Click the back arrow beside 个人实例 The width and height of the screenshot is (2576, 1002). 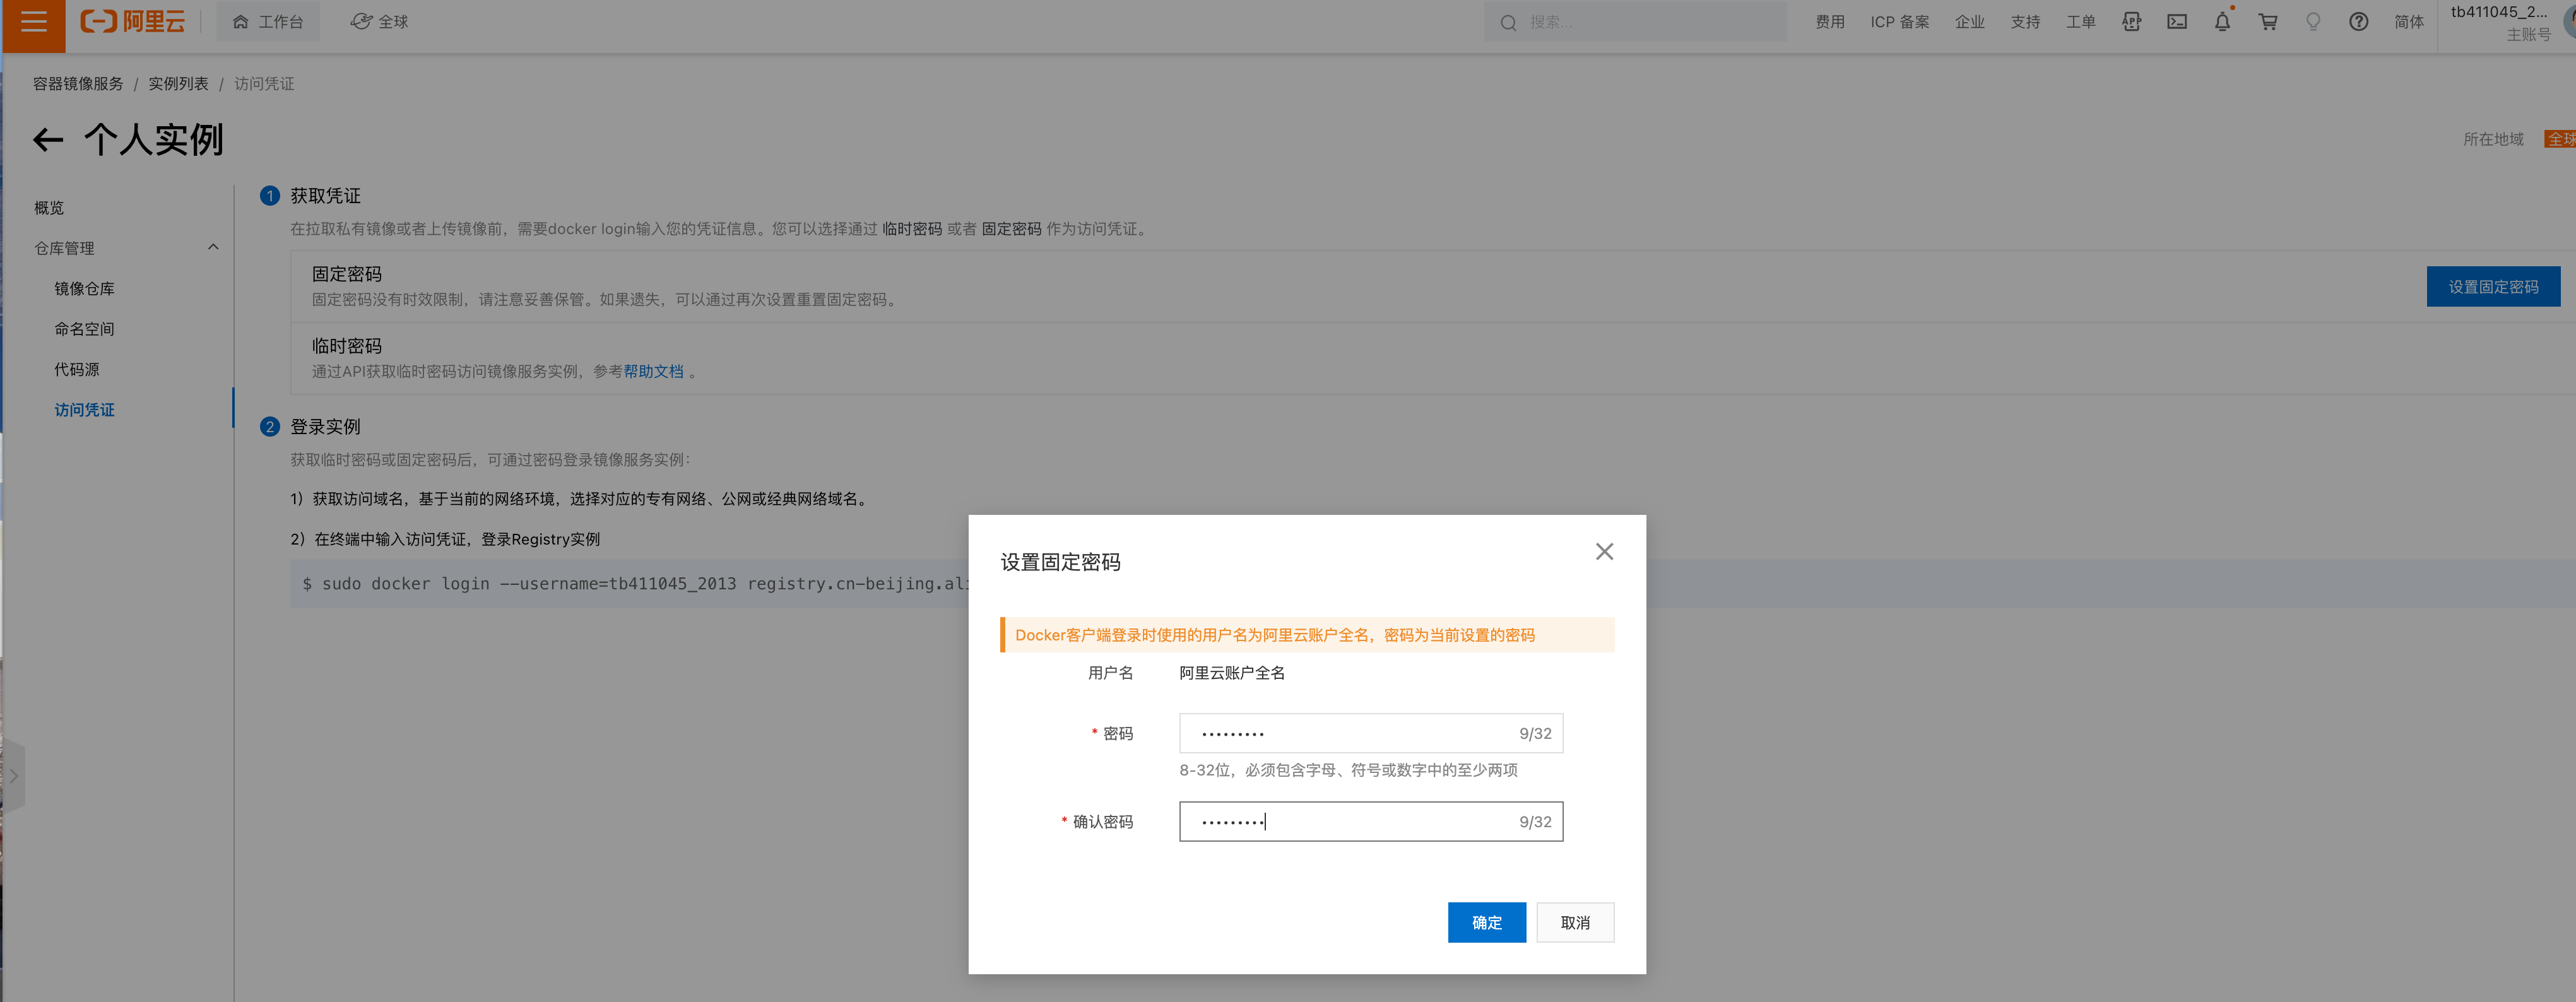[48, 140]
